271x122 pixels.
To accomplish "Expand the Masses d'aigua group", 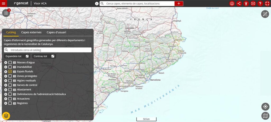I will click(x=6, y=62).
